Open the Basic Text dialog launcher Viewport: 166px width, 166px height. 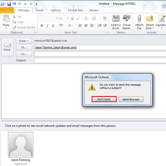coord(106,33)
